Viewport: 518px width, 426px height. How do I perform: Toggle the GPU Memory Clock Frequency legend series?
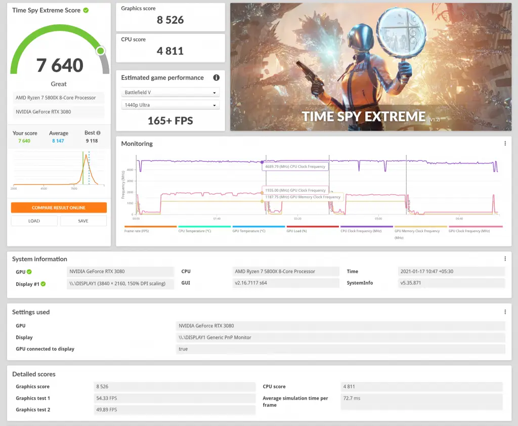[x=420, y=232]
